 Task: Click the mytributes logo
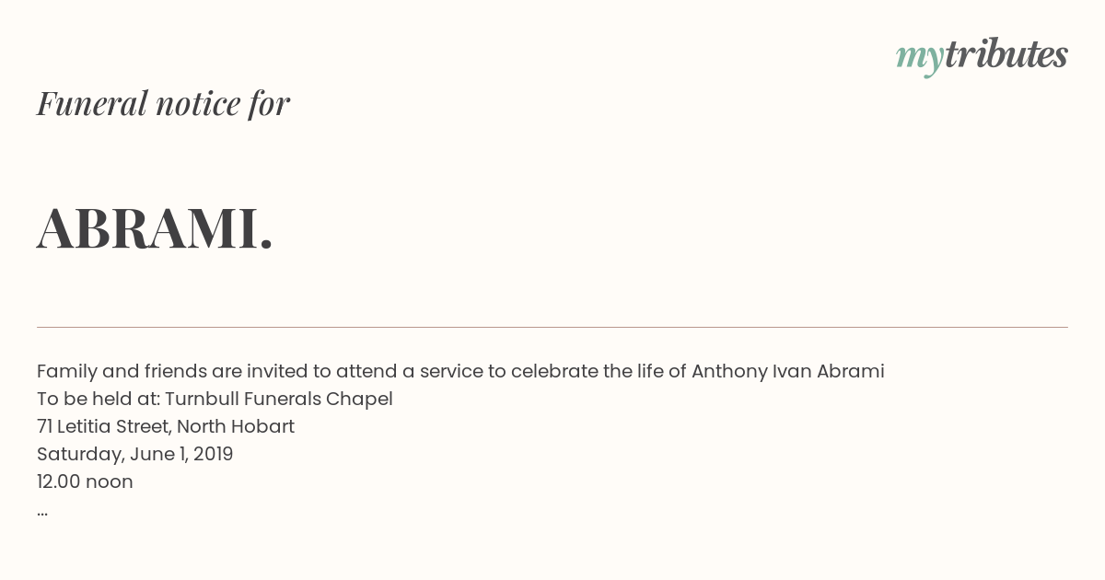[x=982, y=56]
